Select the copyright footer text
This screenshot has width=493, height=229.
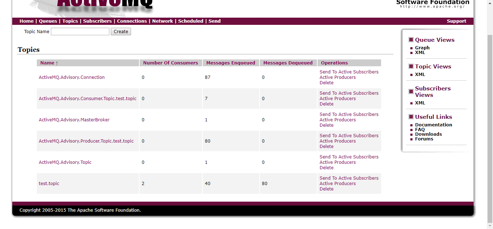coord(80,210)
